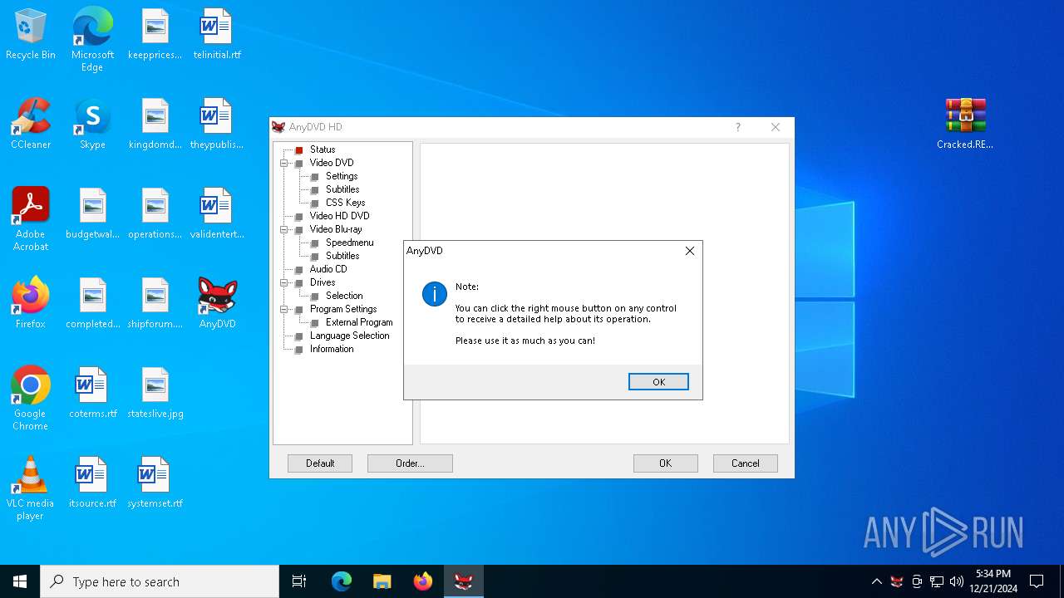Click the Default button
The height and width of the screenshot is (598, 1064).
point(320,463)
